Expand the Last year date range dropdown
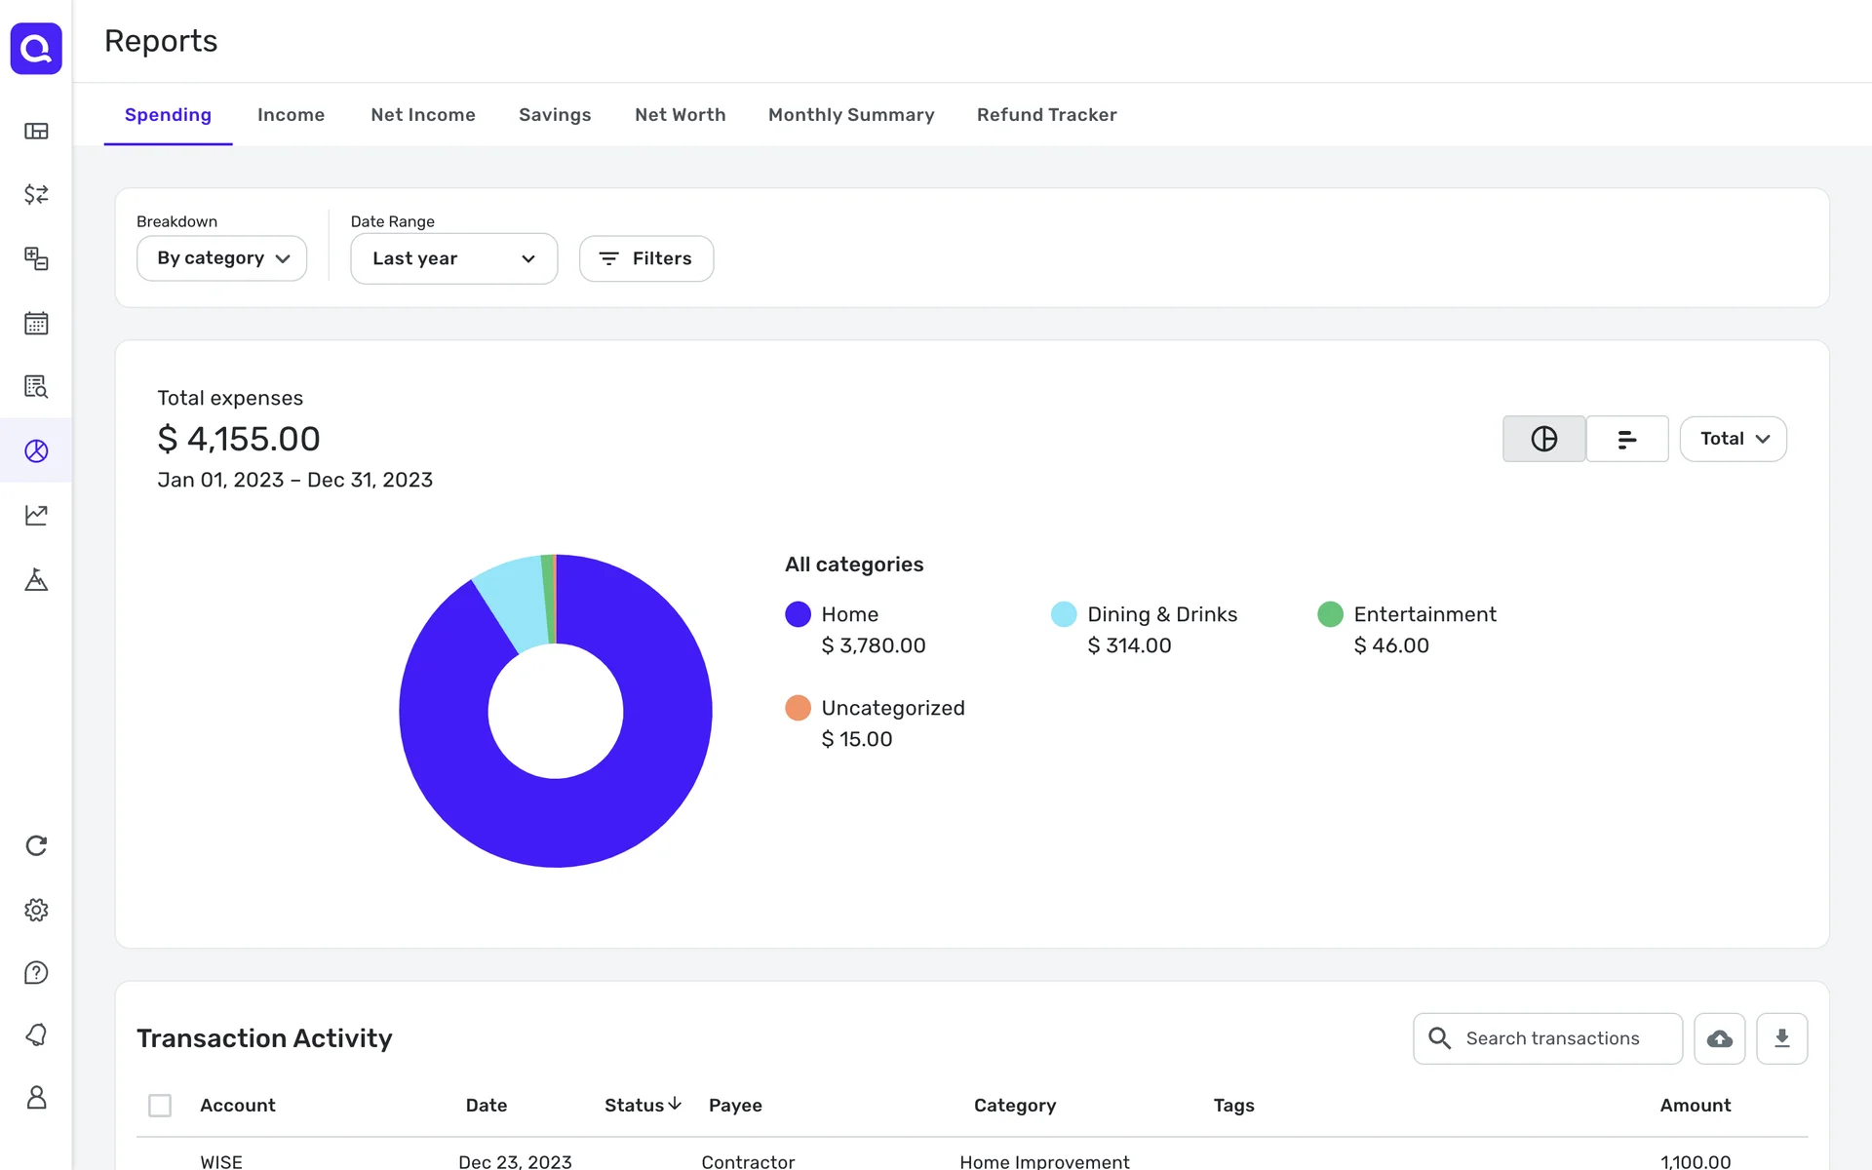The height and width of the screenshot is (1170, 1872). tap(453, 258)
